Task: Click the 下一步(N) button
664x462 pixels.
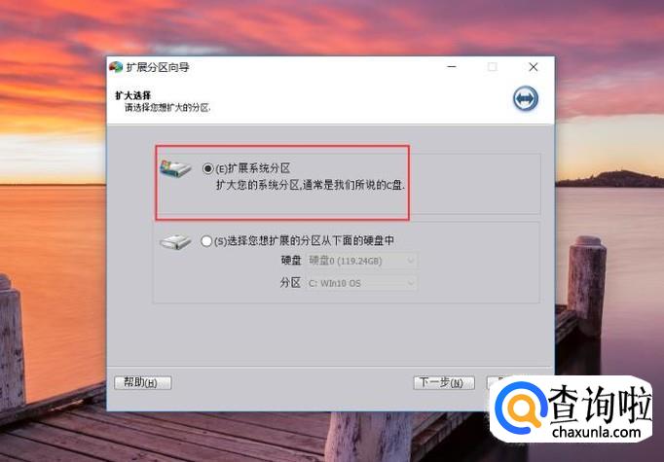Action: 444,382
